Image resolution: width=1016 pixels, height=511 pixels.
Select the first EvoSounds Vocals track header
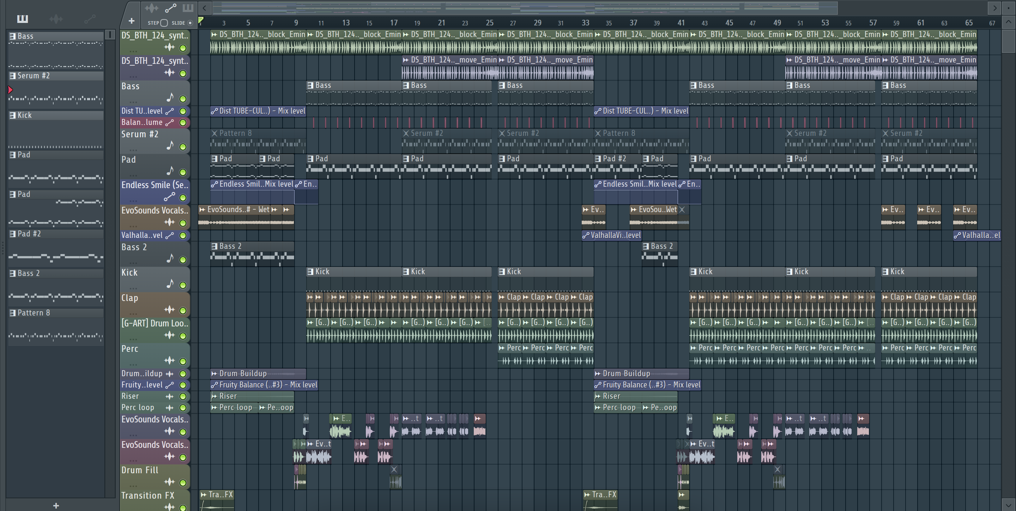click(155, 217)
